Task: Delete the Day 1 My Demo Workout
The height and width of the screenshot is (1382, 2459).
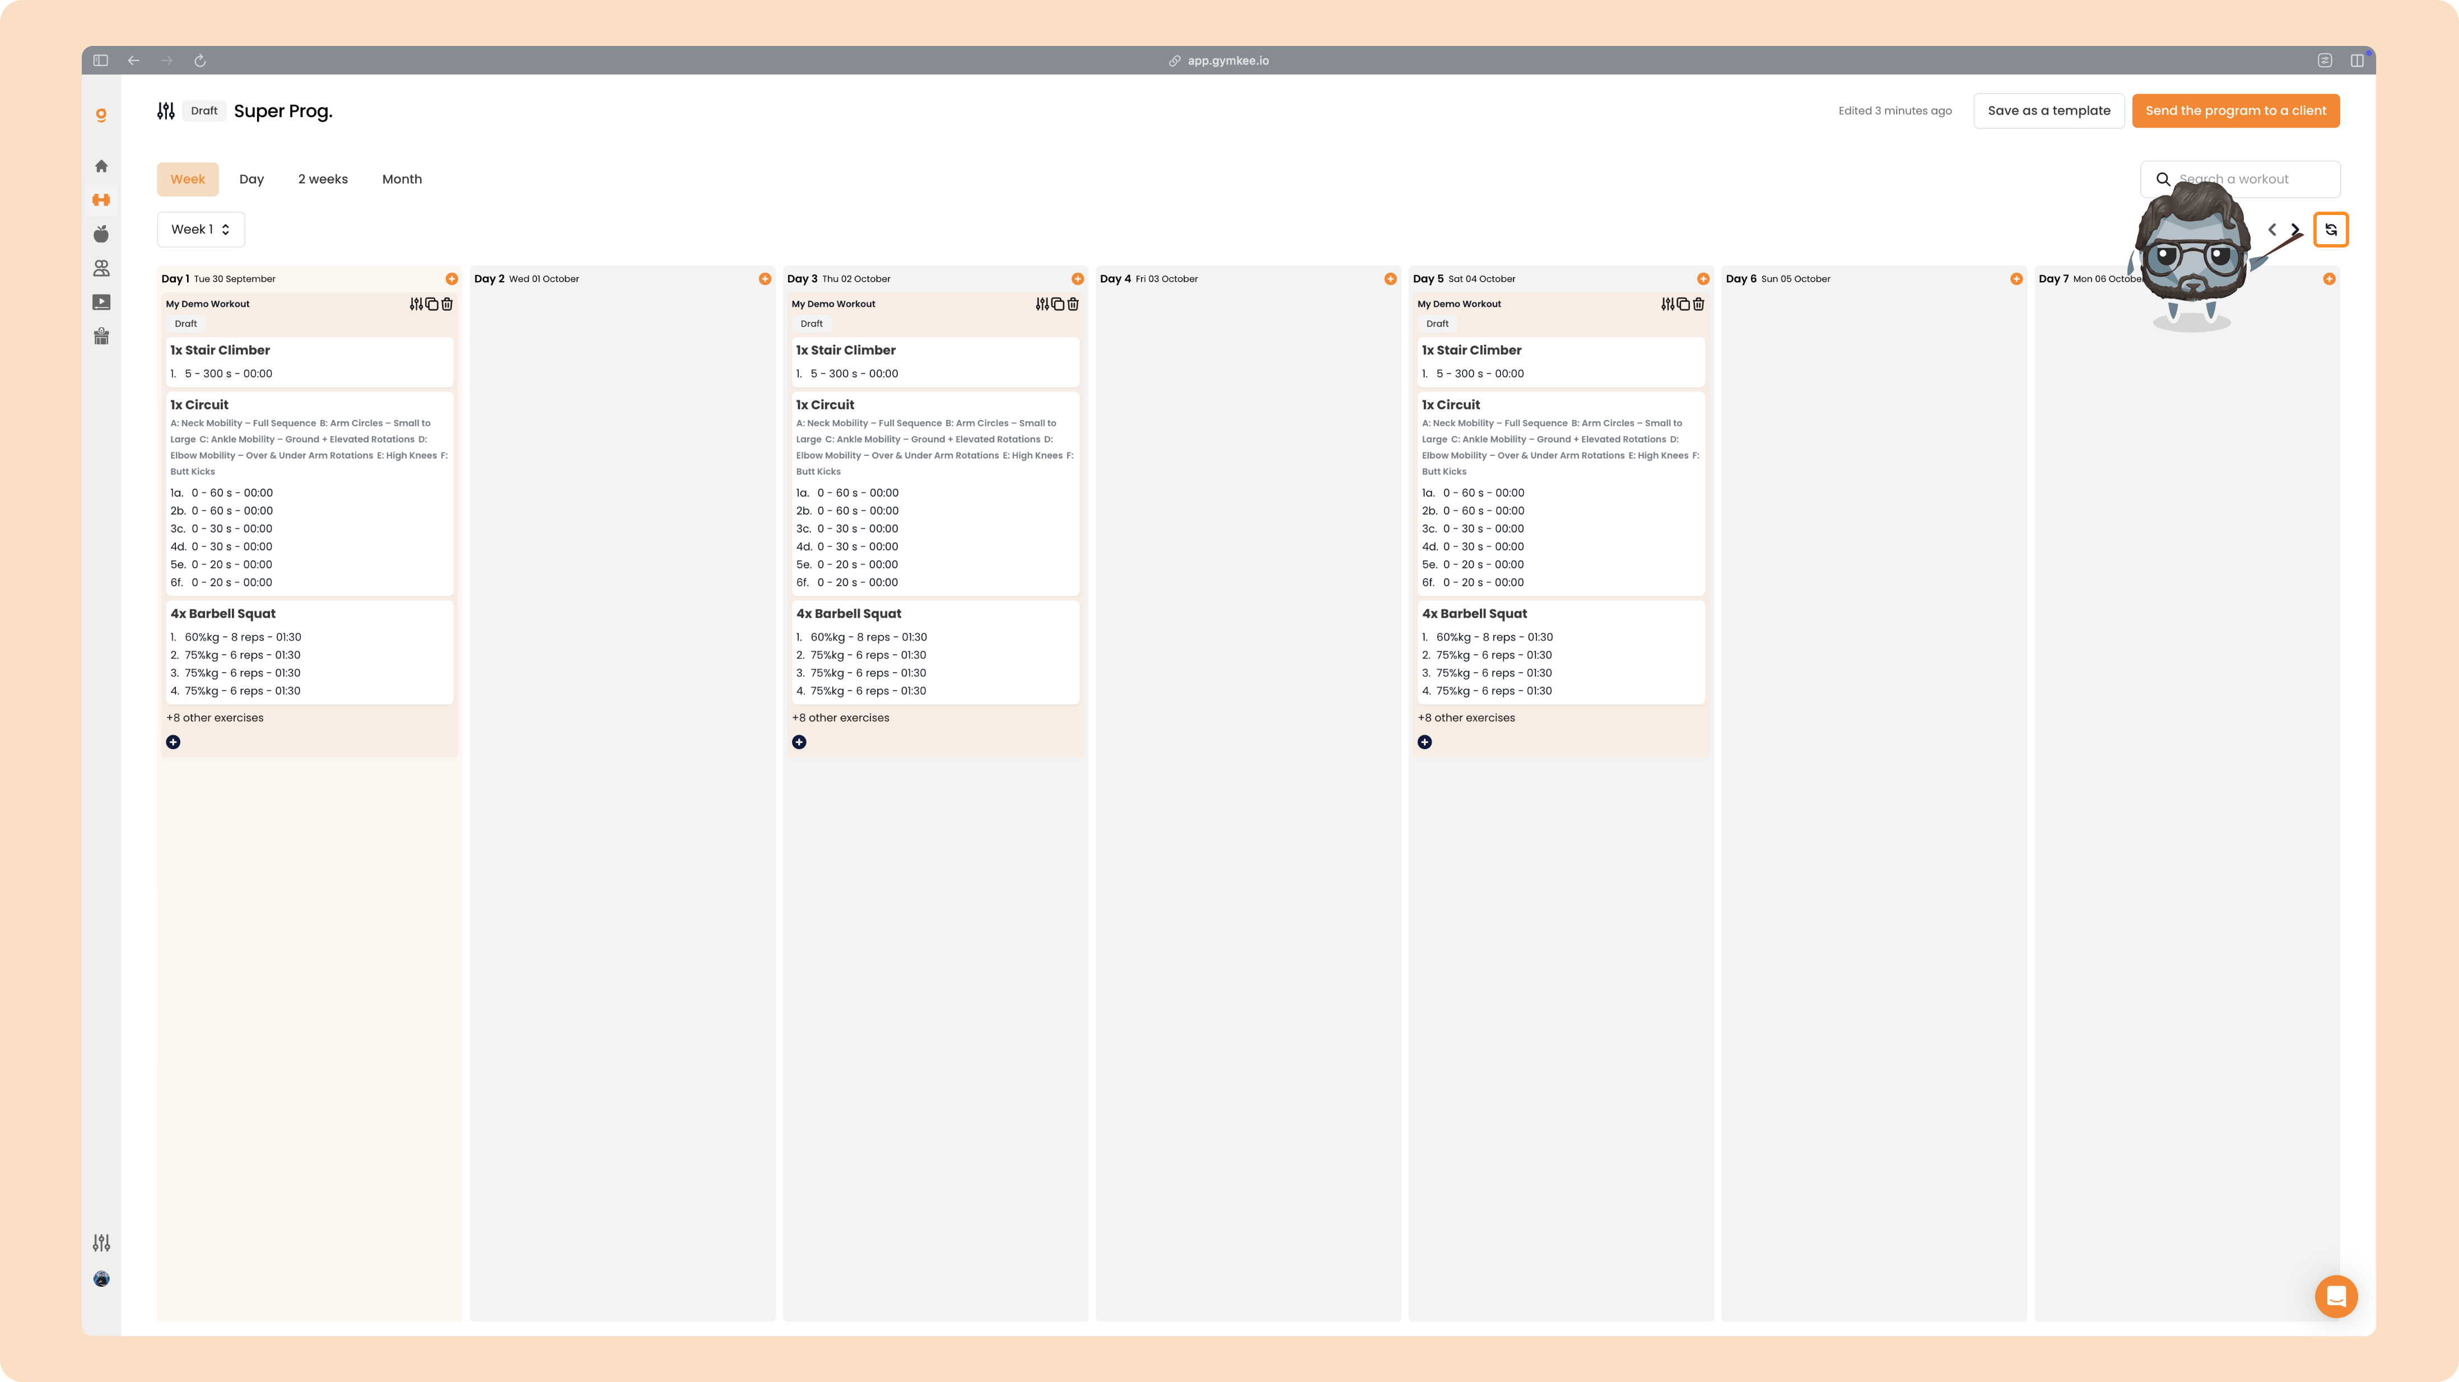Action: pyautogui.click(x=447, y=304)
